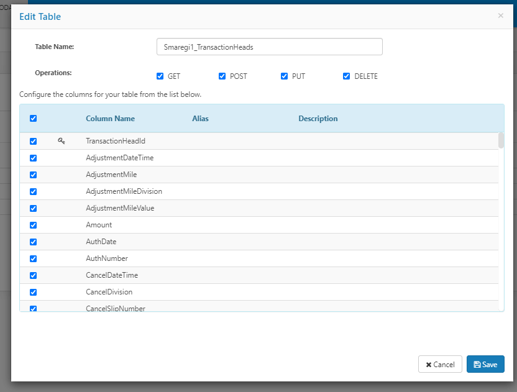
Task: Click the Alias column header
Action: tap(200, 119)
